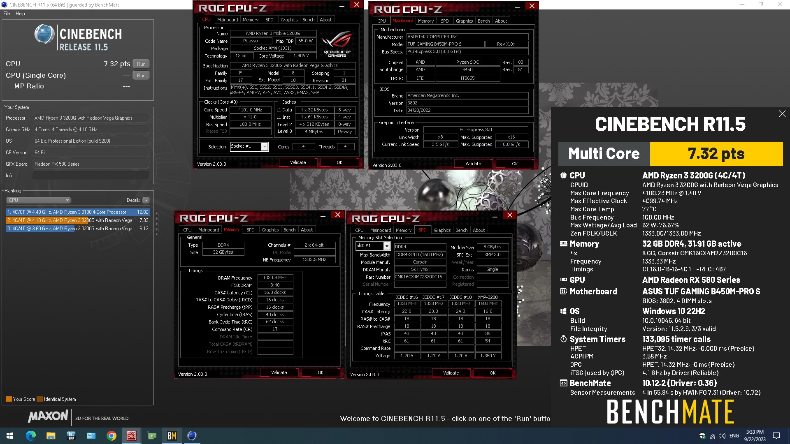Switch to Bench tab in CPU-Z processor window
Screen dimensions: 790x444
pos(308,20)
